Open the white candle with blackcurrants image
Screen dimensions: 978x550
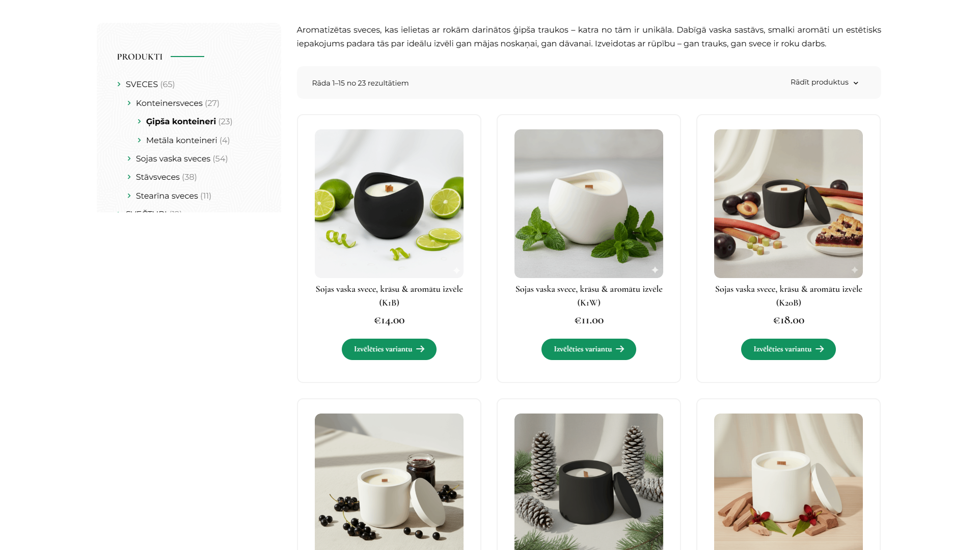pos(389,482)
